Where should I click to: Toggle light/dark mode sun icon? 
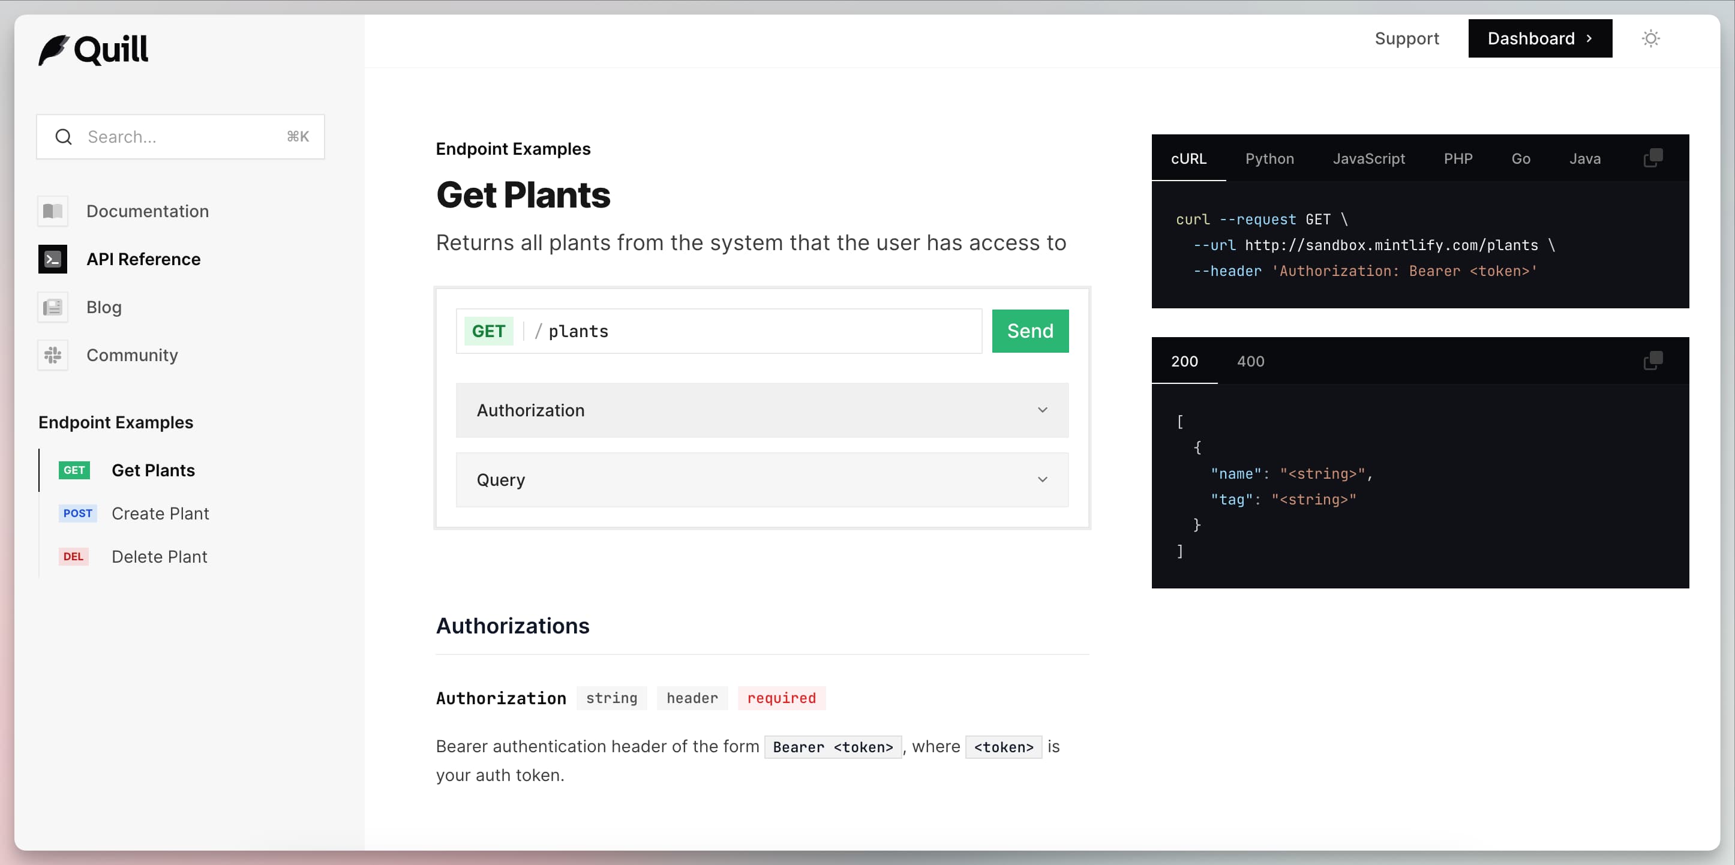point(1650,38)
